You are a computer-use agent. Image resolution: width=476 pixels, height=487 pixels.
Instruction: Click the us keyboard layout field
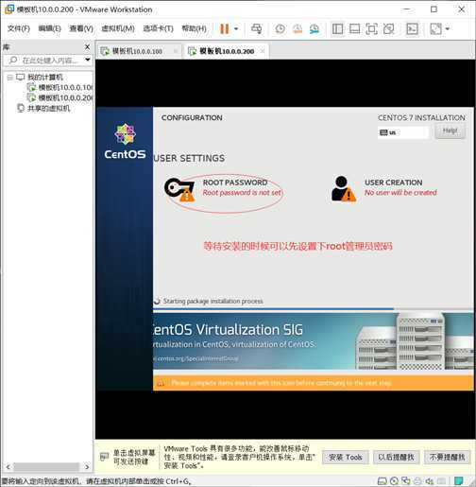click(403, 132)
